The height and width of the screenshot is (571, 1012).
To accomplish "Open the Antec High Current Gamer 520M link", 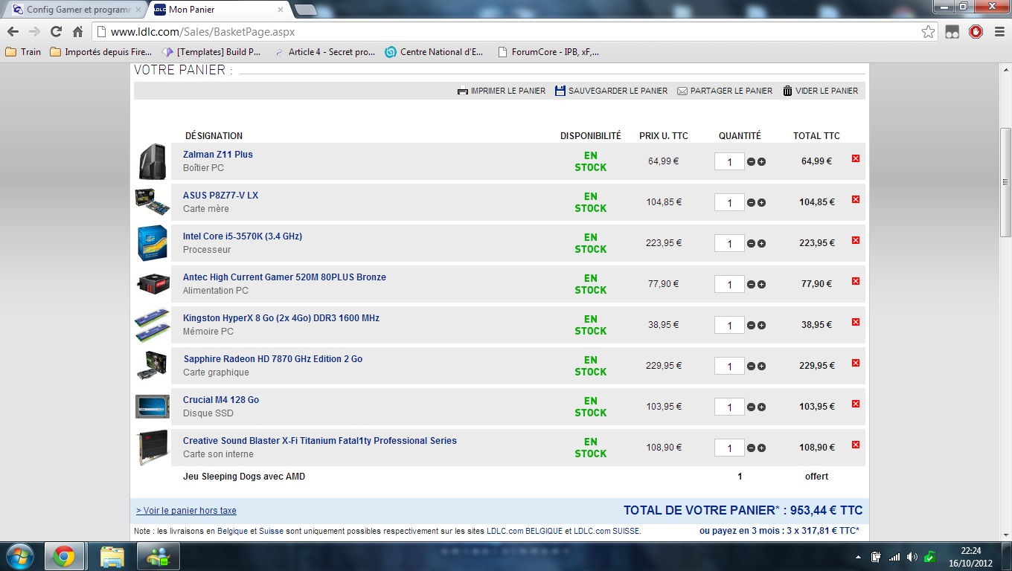I will click(284, 277).
